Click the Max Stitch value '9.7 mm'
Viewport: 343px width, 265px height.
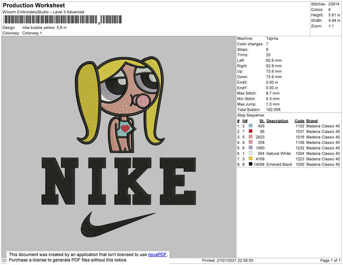[273, 93]
